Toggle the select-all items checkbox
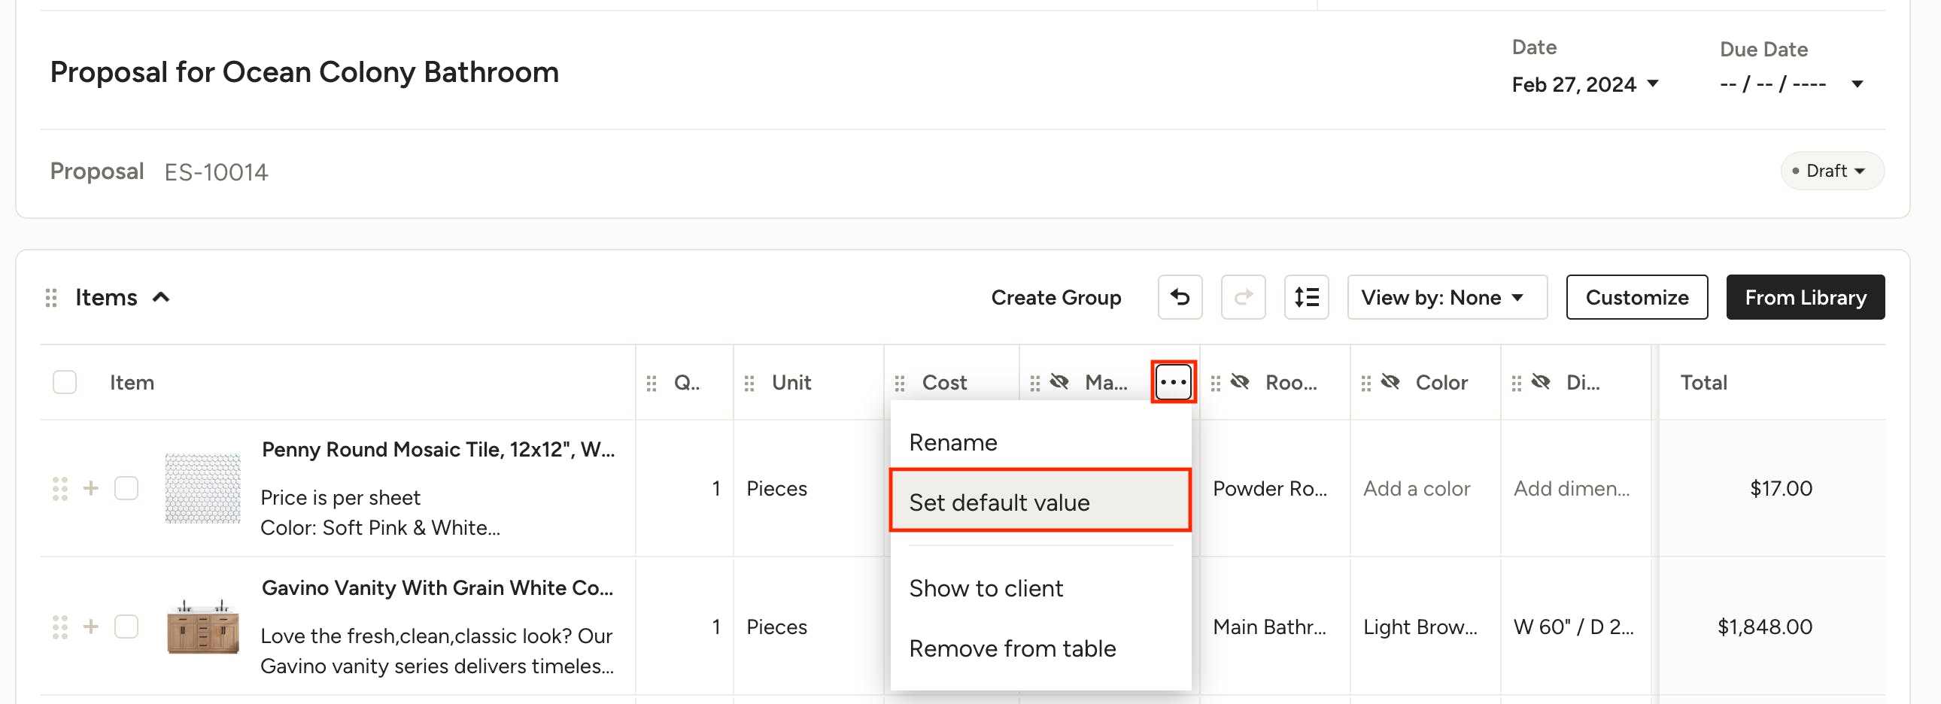 (x=65, y=383)
